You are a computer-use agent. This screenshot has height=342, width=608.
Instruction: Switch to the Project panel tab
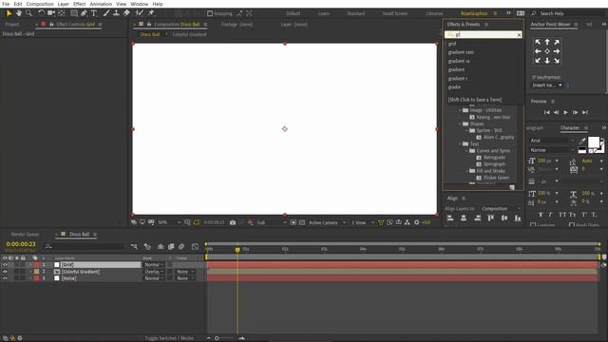click(12, 25)
